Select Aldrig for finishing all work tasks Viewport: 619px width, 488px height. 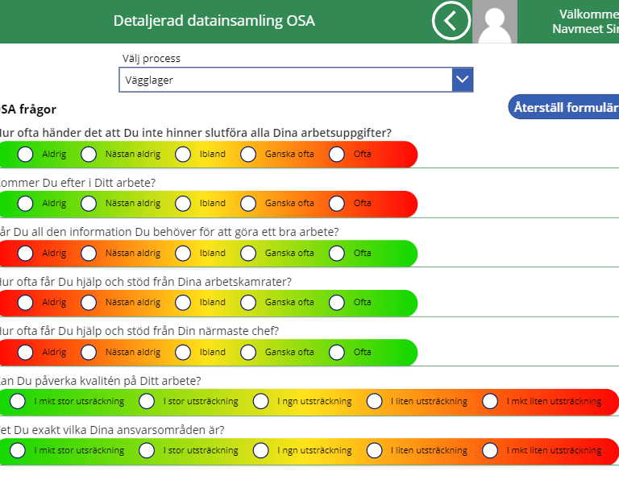(26, 154)
